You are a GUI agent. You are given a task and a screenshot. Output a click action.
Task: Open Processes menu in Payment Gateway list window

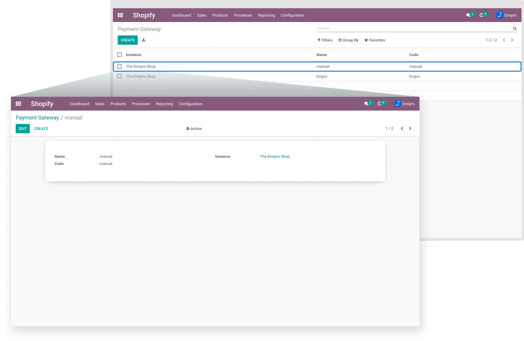point(243,16)
